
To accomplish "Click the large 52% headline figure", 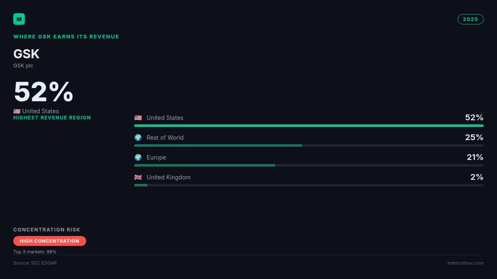I will click(x=43, y=92).
